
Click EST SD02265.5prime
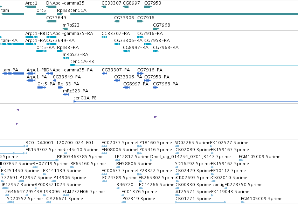[193, 143]
